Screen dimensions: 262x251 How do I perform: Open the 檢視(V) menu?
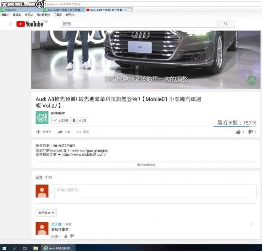(29, 15)
